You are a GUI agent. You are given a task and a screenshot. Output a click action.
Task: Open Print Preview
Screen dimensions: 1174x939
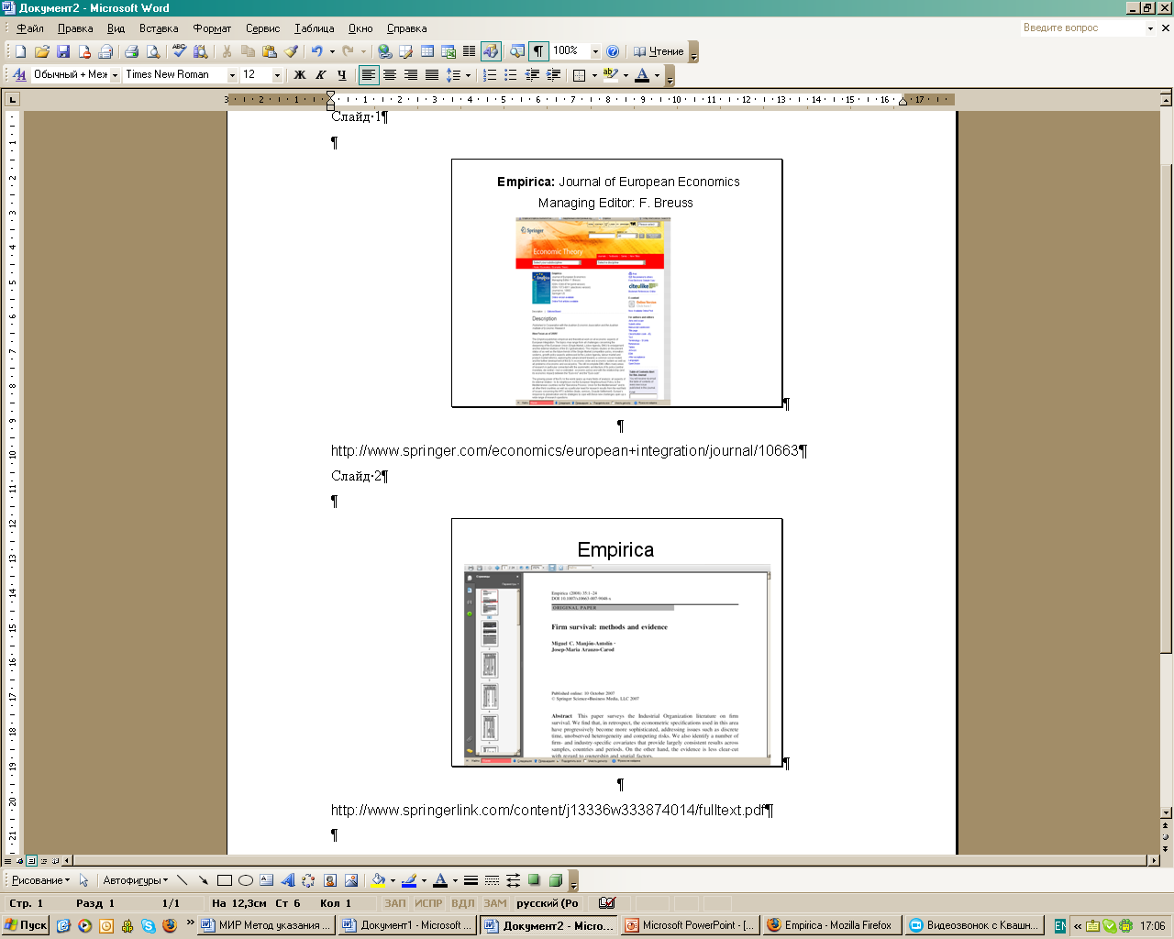(153, 51)
